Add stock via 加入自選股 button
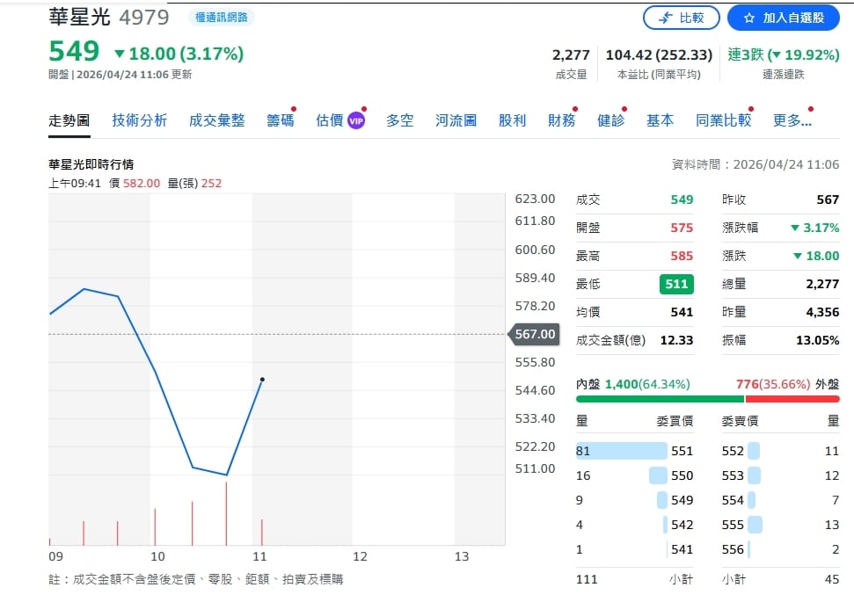 tap(784, 18)
